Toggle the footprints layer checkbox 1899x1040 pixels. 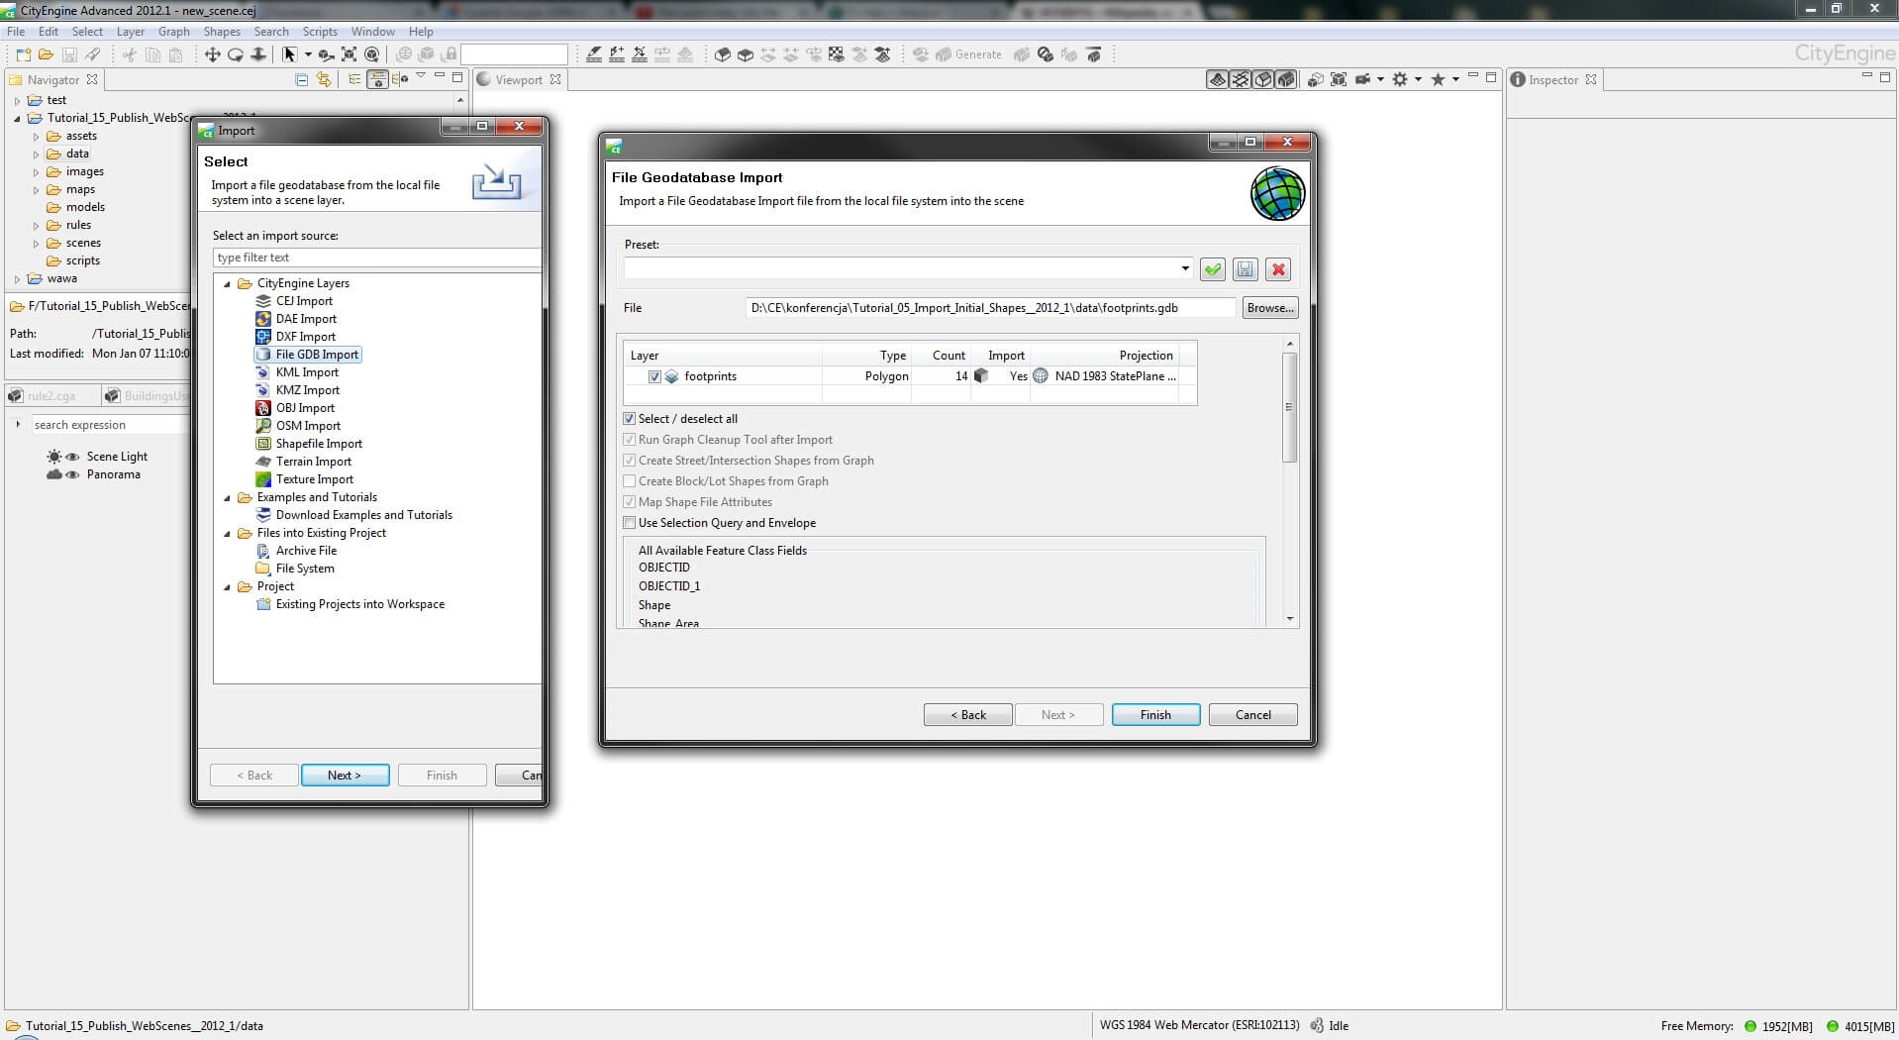coord(654,376)
